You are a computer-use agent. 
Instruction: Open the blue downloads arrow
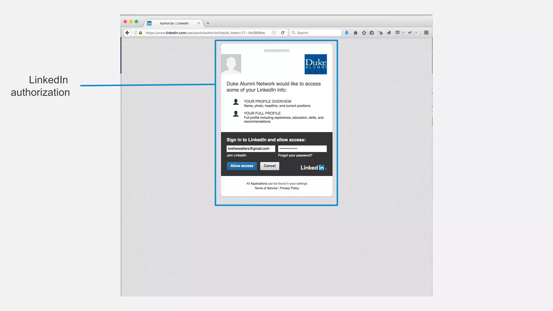pyautogui.click(x=347, y=33)
